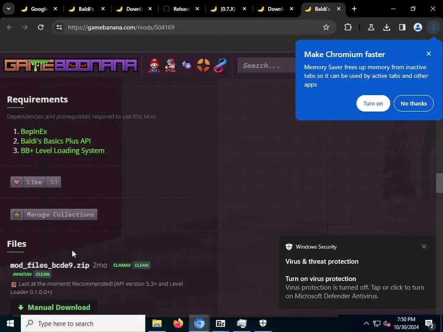Open the tab search dropdown arrow
This screenshot has height=332, width=443.
(x=9, y=9)
